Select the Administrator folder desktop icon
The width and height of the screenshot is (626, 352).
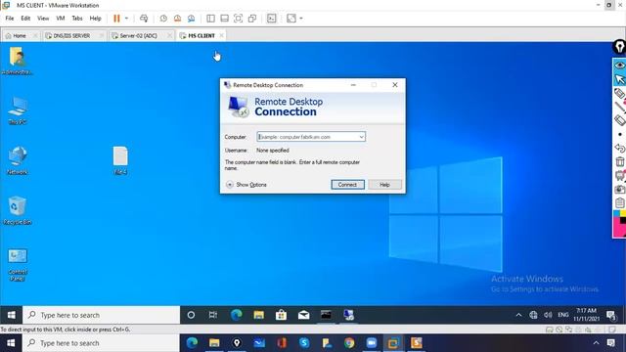pyautogui.click(x=18, y=61)
